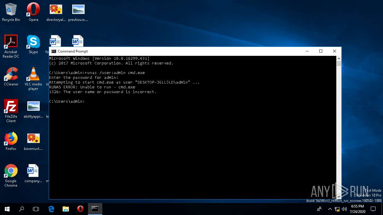
Task: Open the volume control tray icon
Action: point(344,209)
